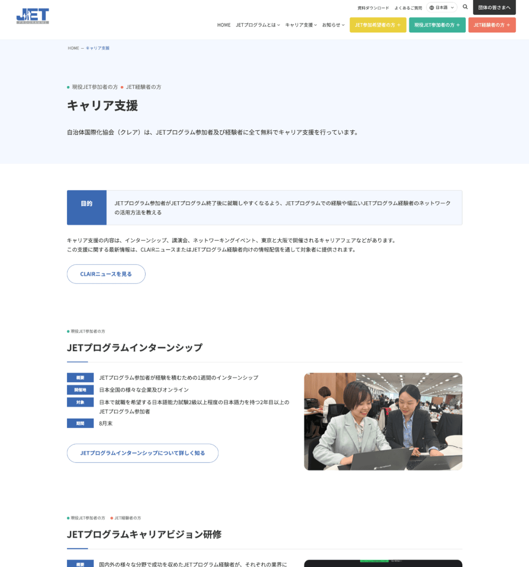Toggle the yellow JET参加希望者の方 panel
Image resolution: width=529 pixels, height=567 pixels.
tap(378, 25)
